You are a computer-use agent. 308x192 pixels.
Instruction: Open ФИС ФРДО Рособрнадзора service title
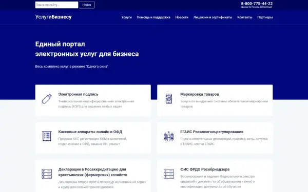[205, 169]
